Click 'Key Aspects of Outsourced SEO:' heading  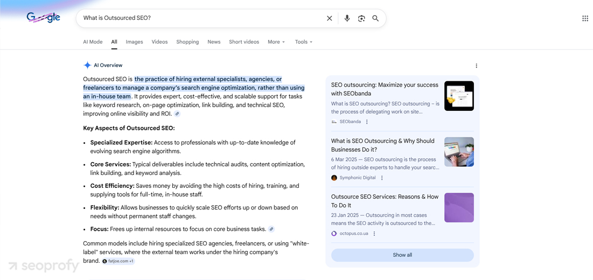tap(129, 128)
